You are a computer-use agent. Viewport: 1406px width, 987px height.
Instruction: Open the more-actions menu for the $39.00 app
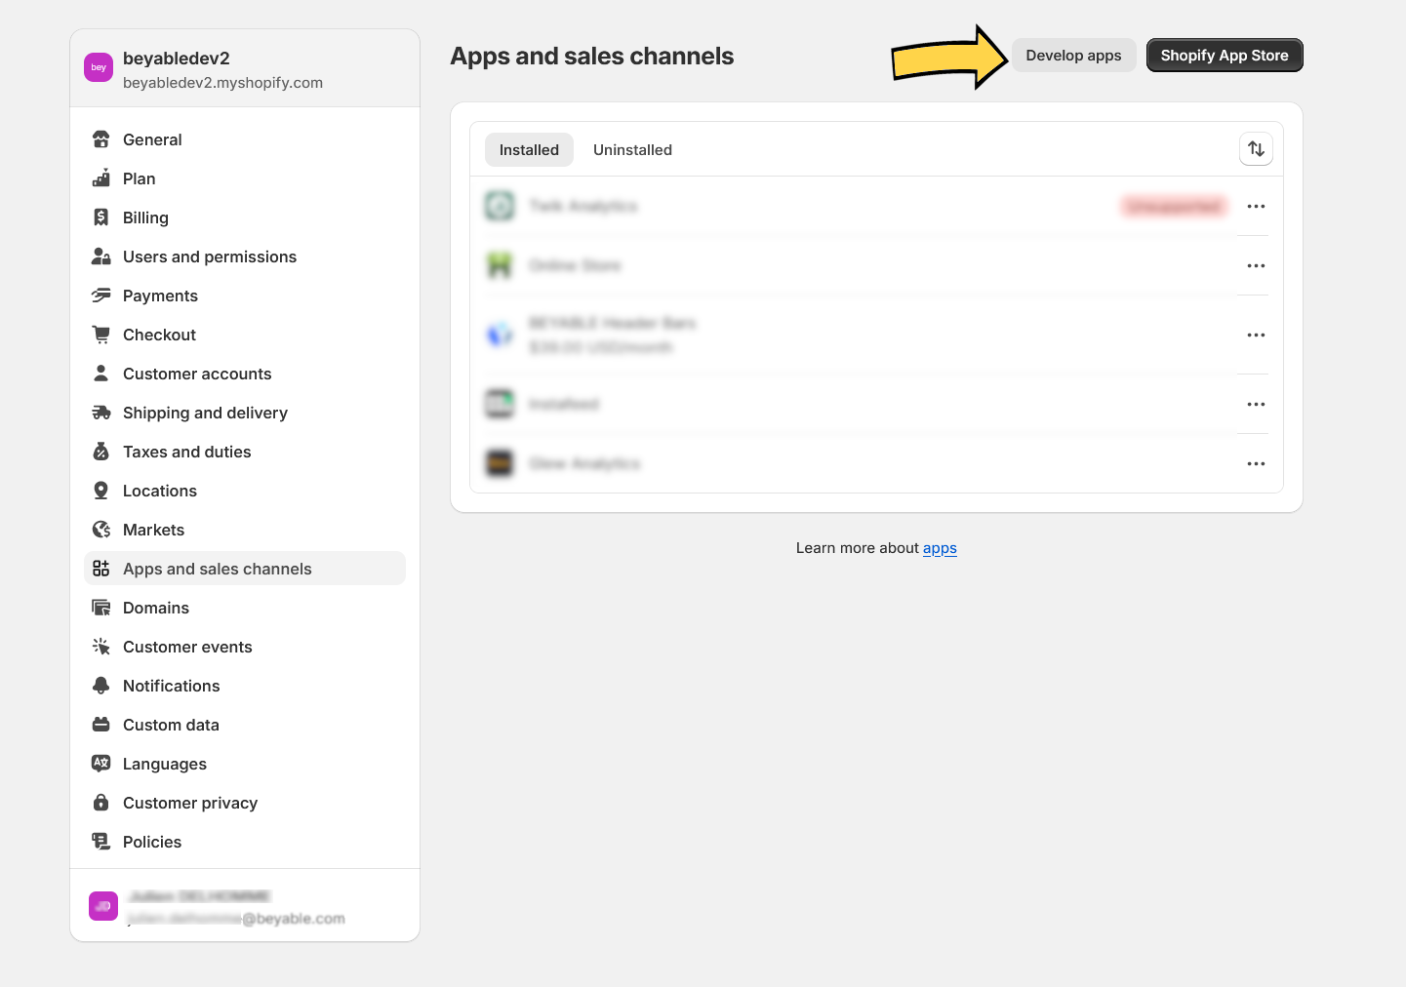click(x=1256, y=336)
